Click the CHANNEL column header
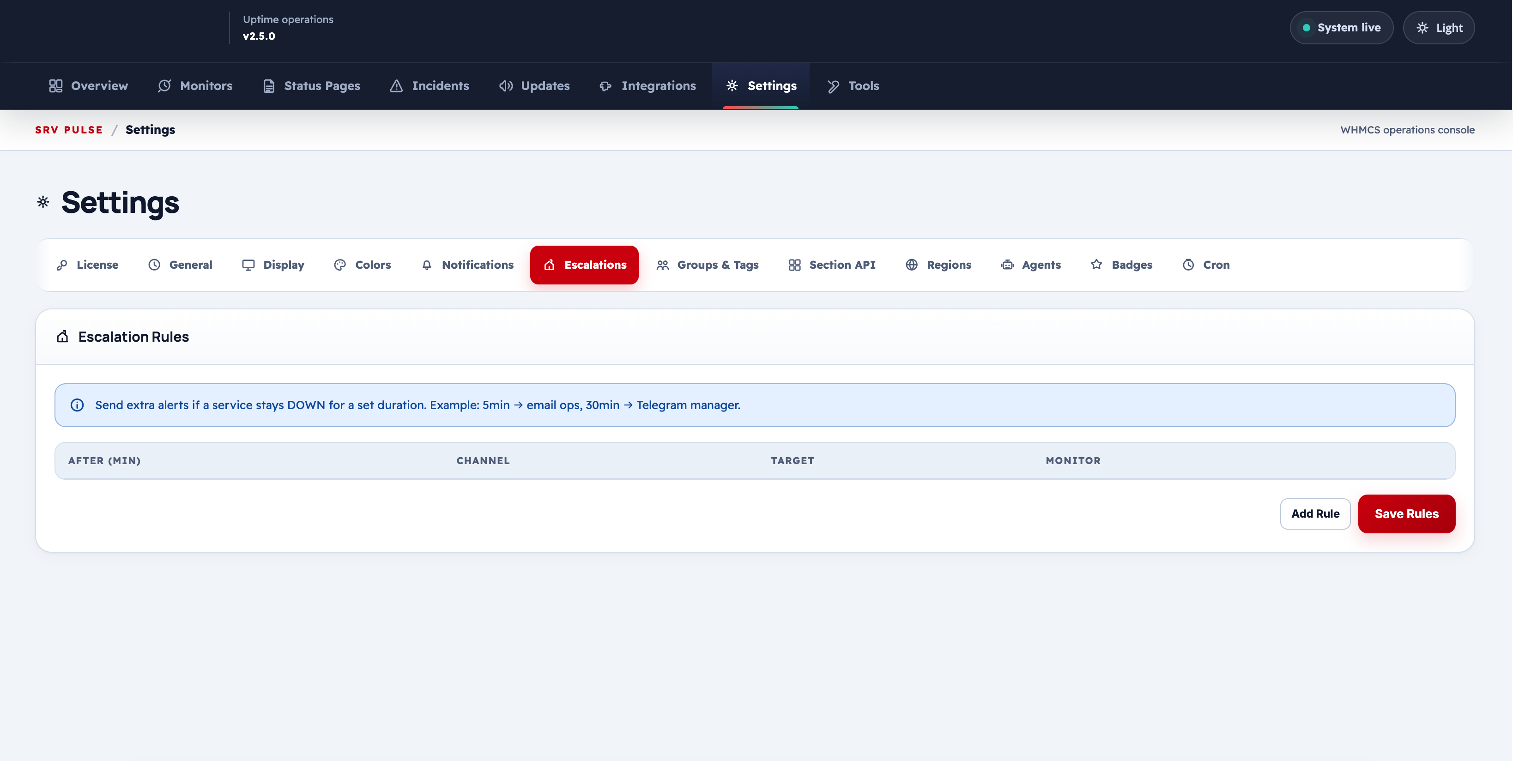 [484, 461]
